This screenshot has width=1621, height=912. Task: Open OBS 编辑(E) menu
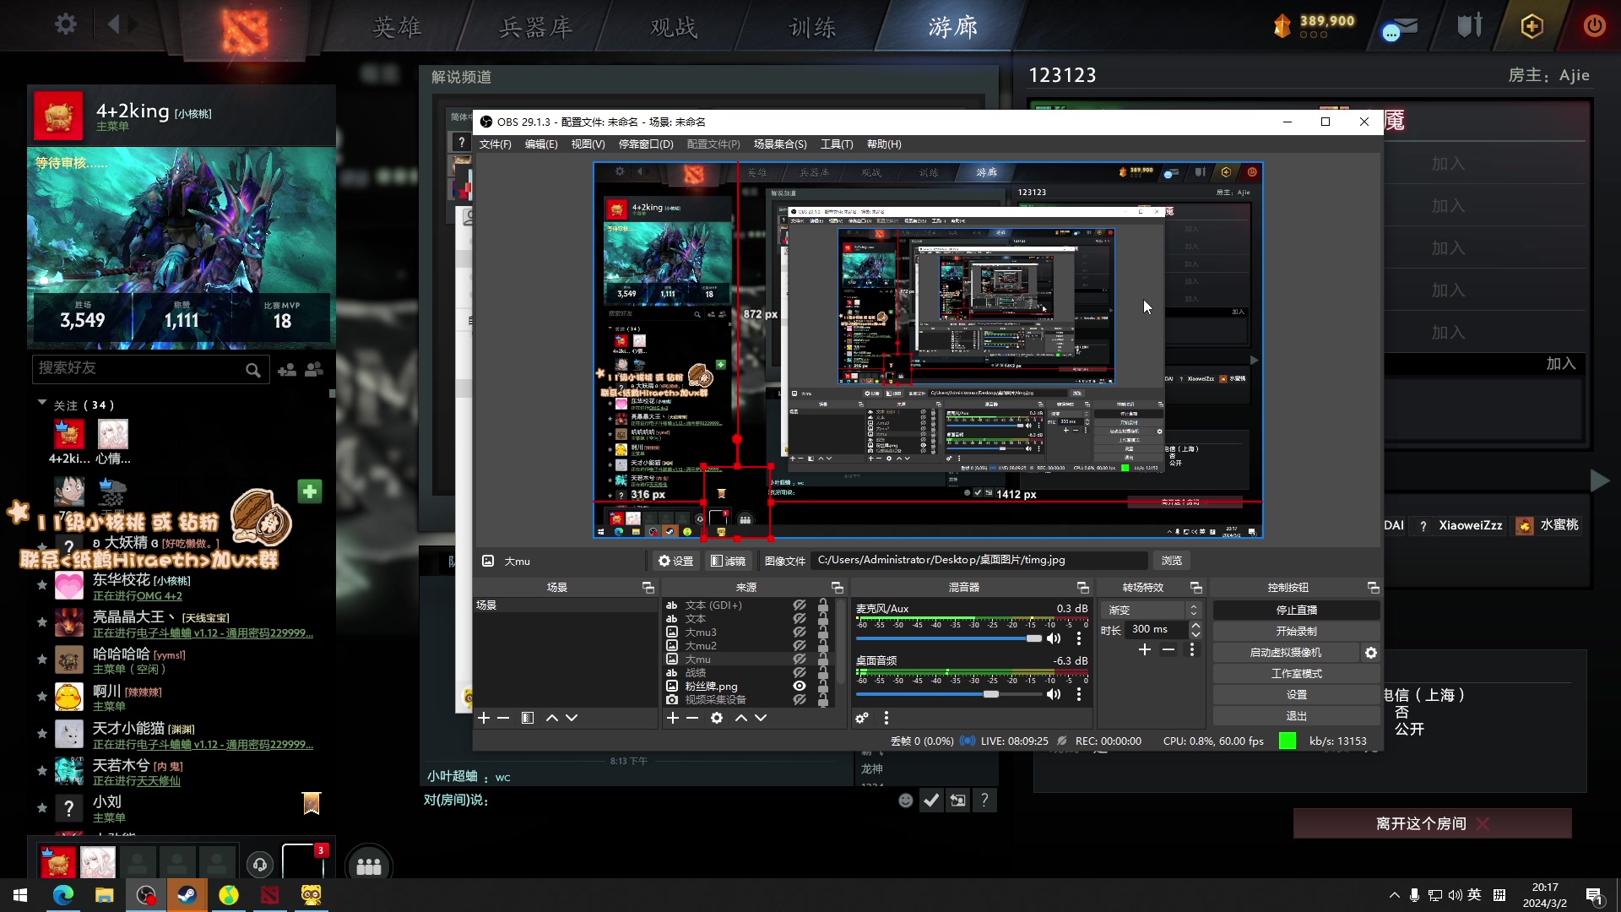click(x=541, y=144)
